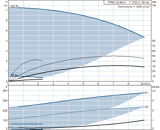
Task: Select the "Плотность = 1000 кг/м3" label
Action: [x=134, y=7]
